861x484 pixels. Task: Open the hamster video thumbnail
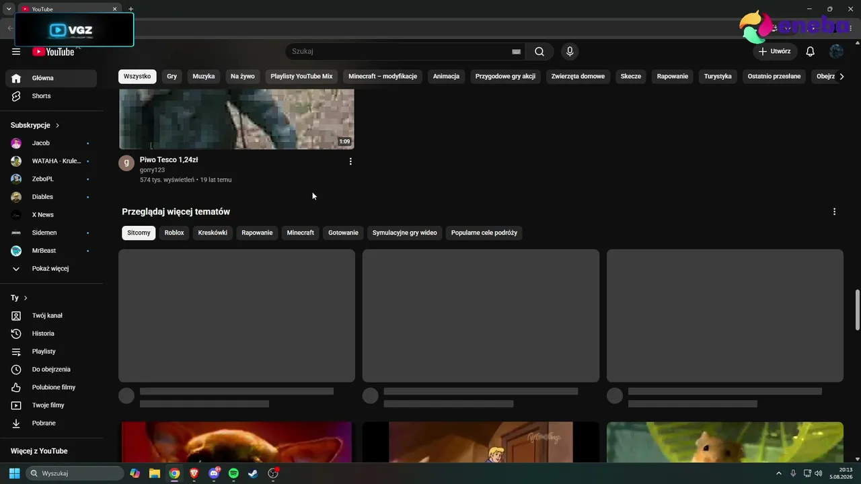pos(725,442)
